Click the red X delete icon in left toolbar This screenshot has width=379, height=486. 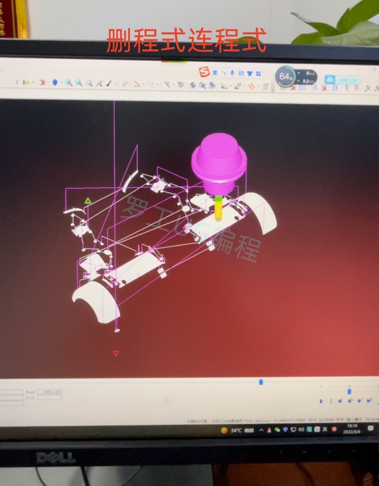[x=42, y=82]
